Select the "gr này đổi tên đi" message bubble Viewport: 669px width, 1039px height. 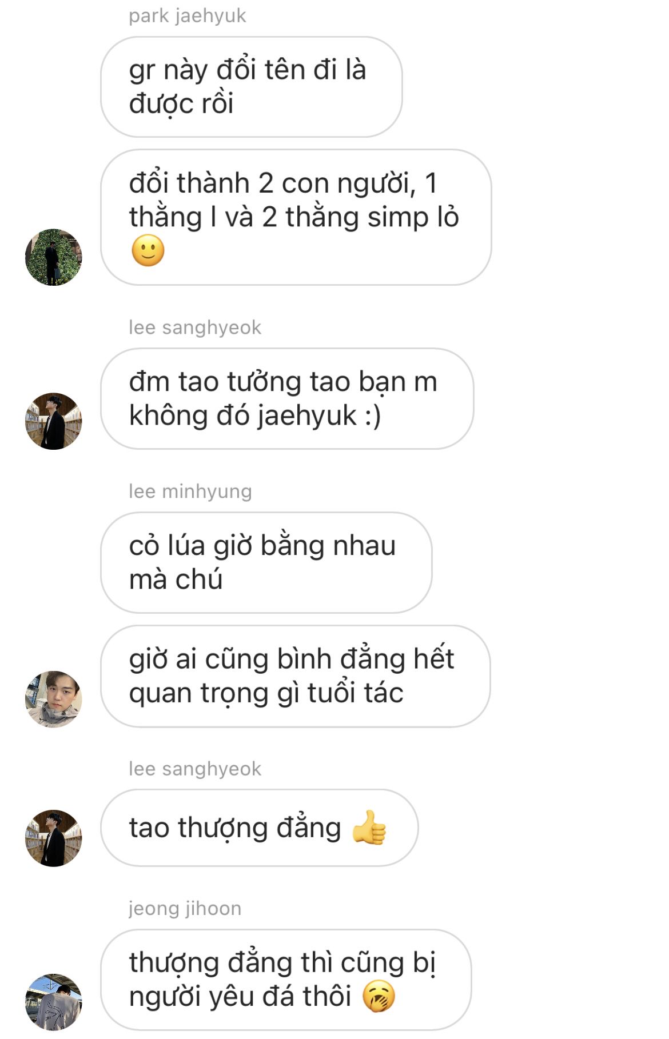pyautogui.click(x=252, y=87)
